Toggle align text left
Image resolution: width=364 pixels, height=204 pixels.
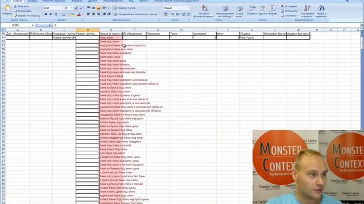89,14
